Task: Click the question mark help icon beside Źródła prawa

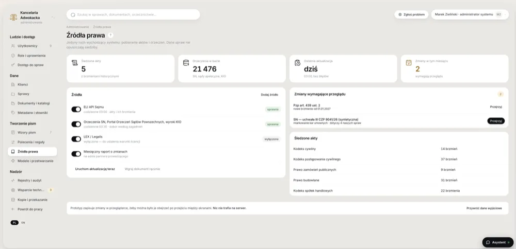Action: (110, 35)
